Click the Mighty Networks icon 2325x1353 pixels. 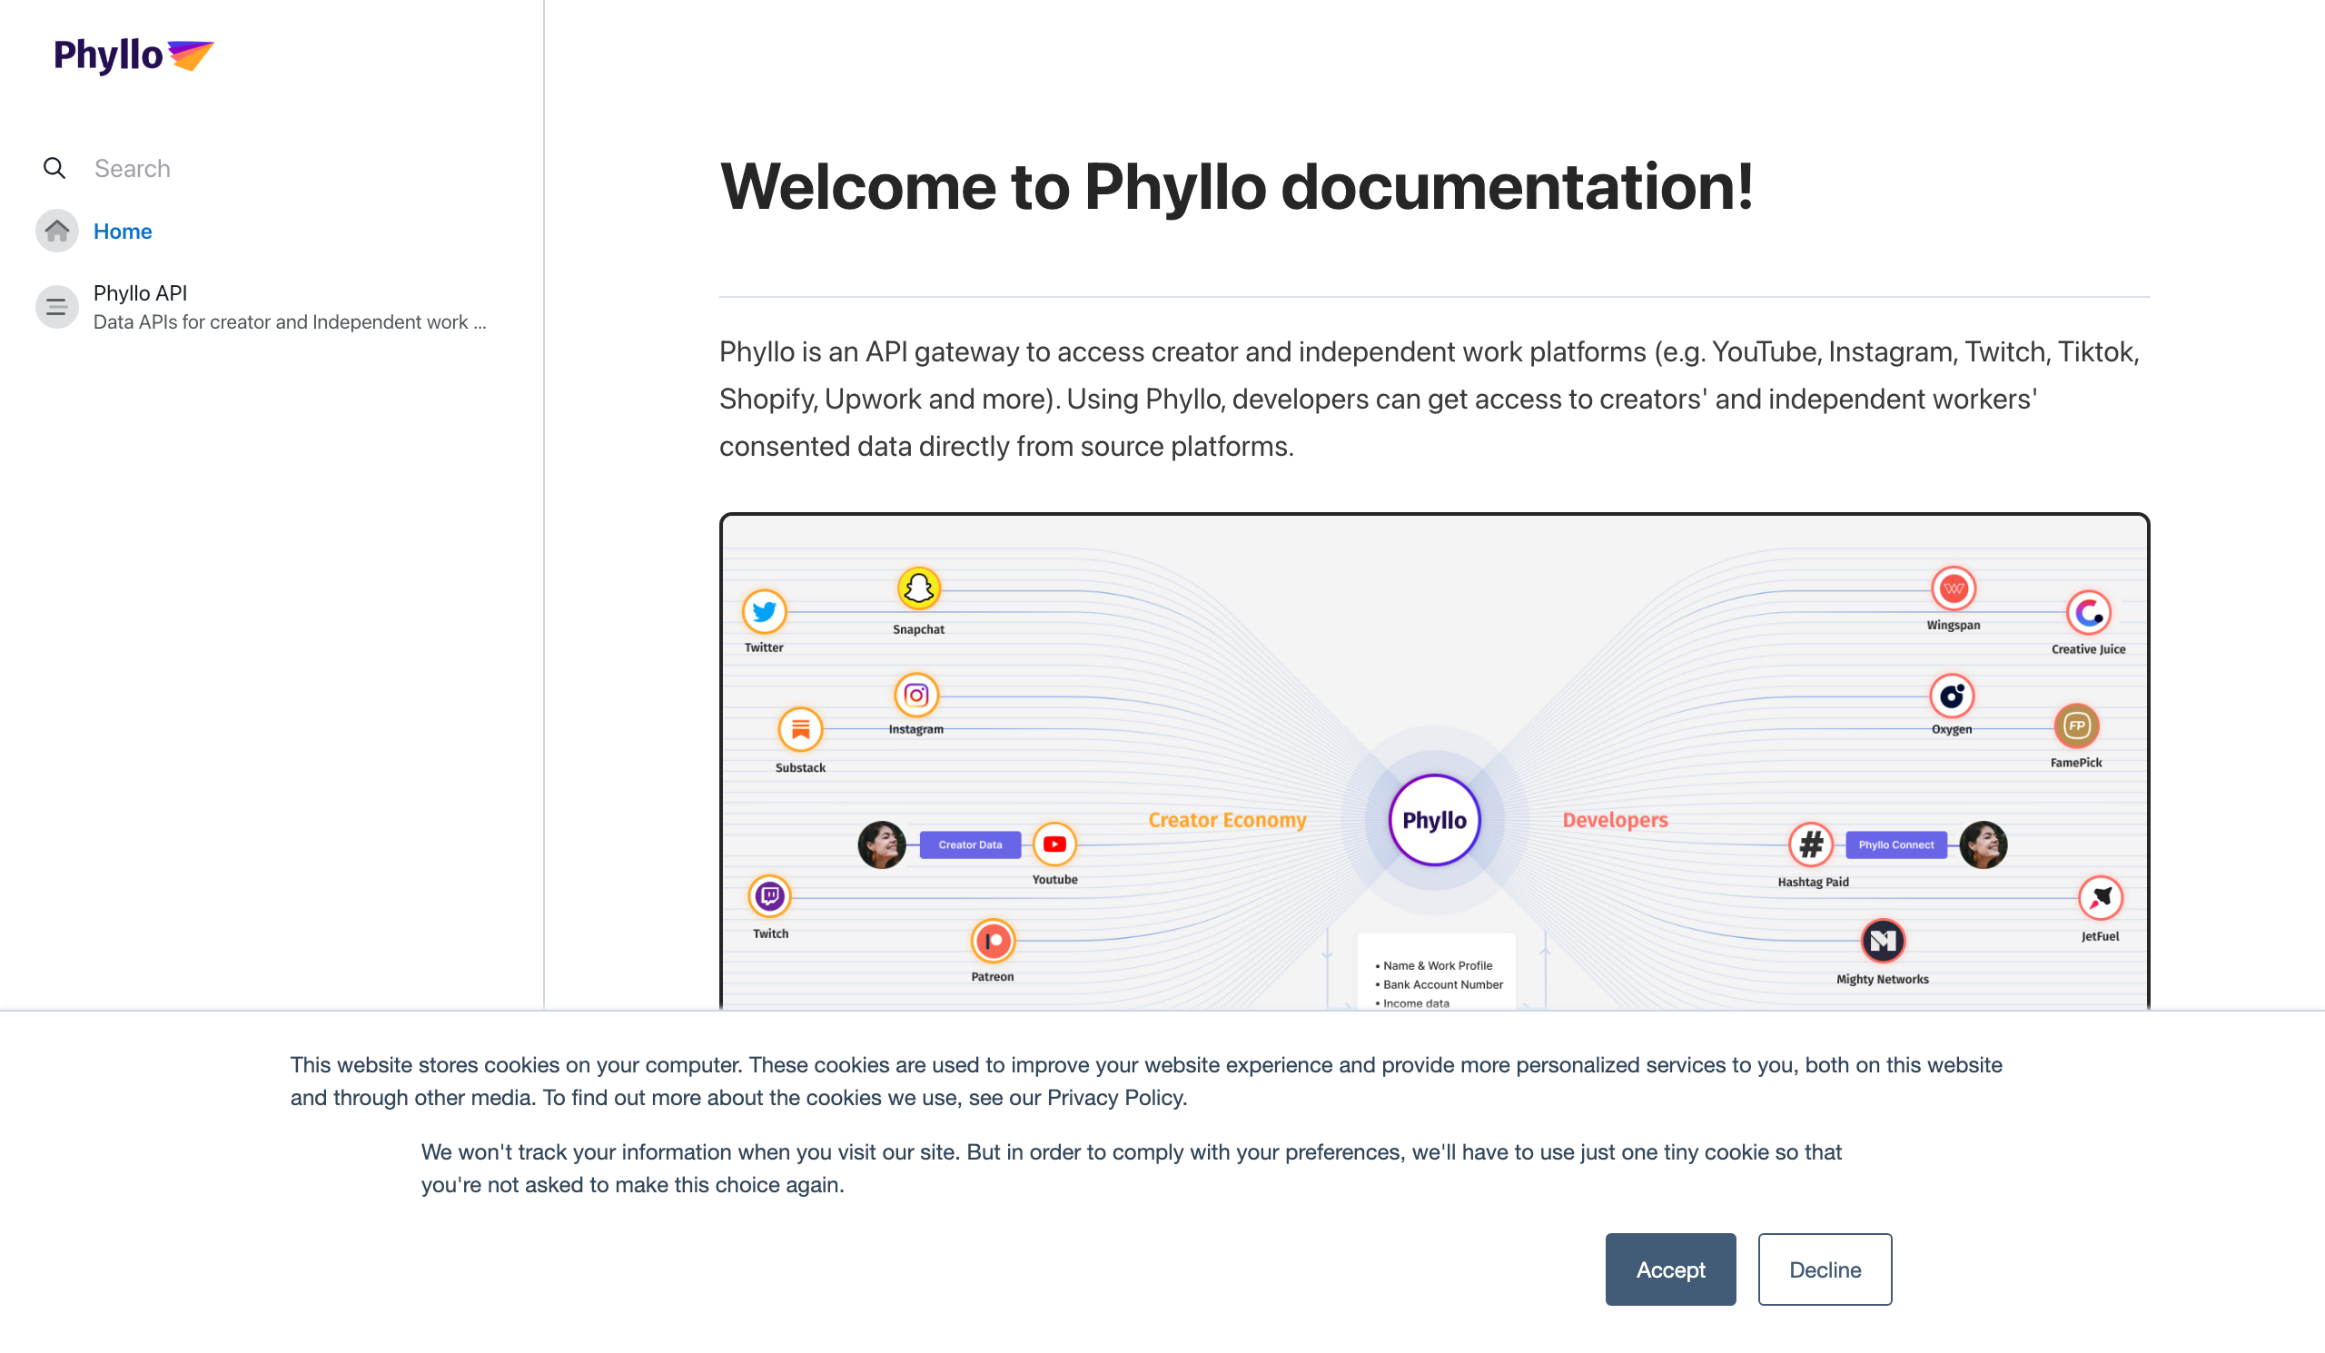pyautogui.click(x=1883, y=942)
